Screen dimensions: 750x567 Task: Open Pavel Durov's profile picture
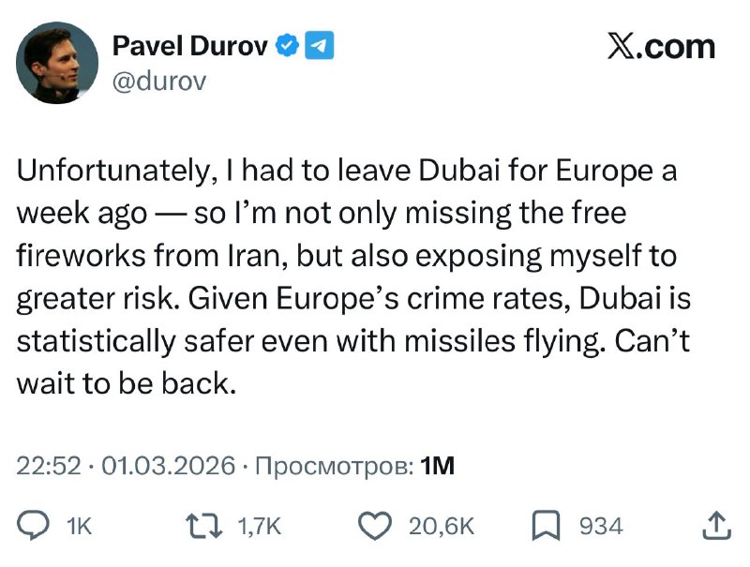pos(57,63)
